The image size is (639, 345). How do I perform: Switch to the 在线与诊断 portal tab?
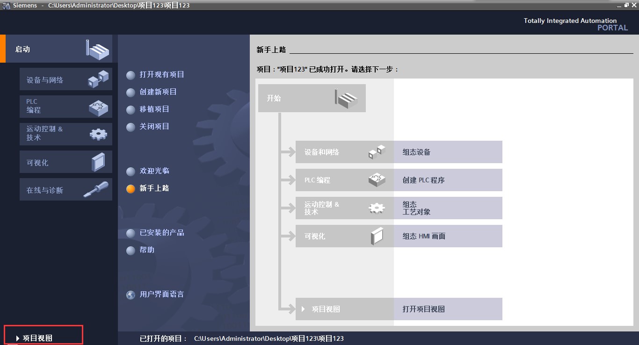click(x=66, y=189)
